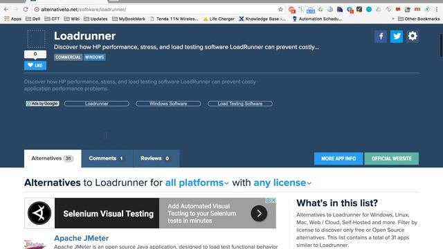
Task: Click site info icon in address bar
Action: pos(37,9)
